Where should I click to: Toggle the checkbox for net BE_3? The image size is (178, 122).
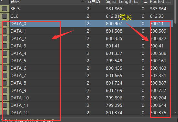click(5, 9)
